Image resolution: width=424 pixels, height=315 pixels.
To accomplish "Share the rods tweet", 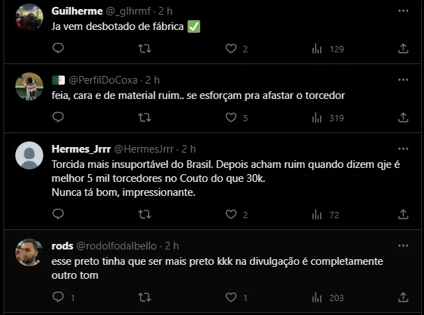I will pos(403,298).
